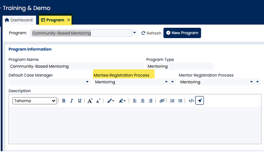The image size is (264, 152).
Task: Insert a hyperlink using link icon
Action: coord(162,101)
